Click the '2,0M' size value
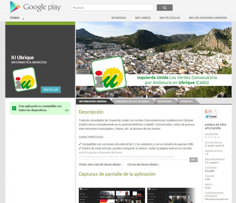 tap(207, 179)
